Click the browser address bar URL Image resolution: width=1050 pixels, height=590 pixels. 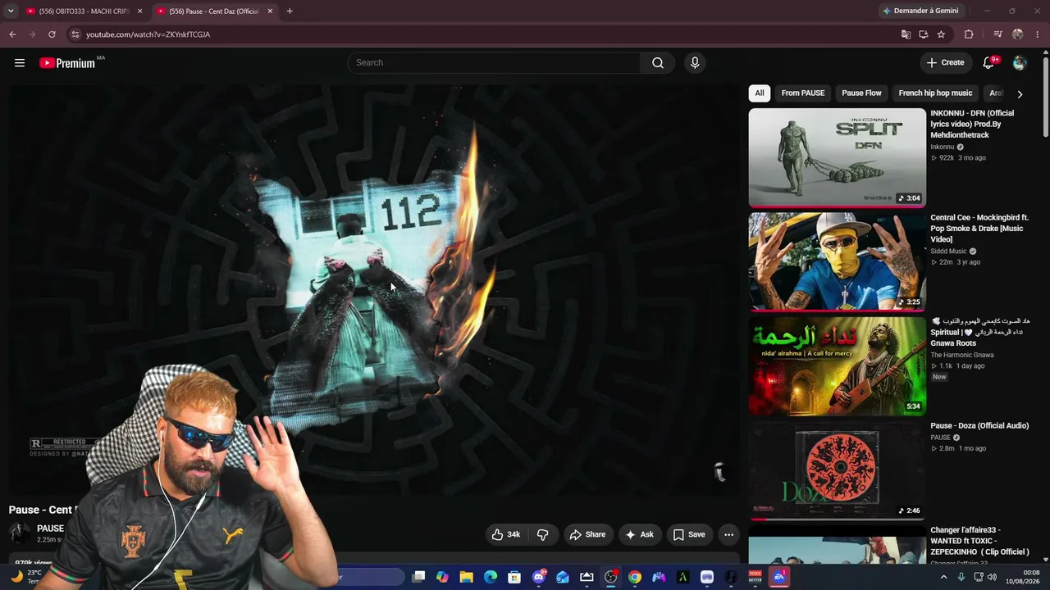(x=148, y=34)
